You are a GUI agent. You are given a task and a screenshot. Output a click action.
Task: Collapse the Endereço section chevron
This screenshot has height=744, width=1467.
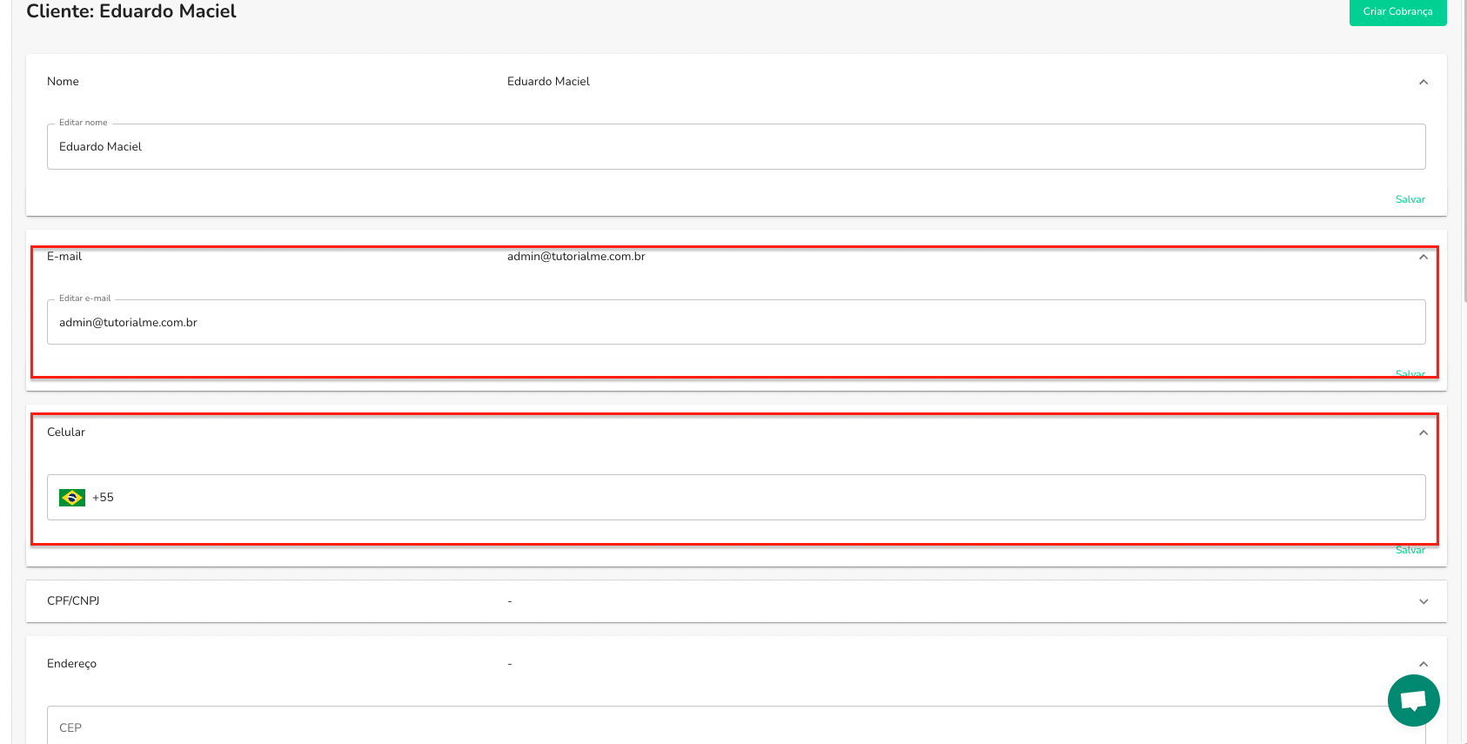1423,664
